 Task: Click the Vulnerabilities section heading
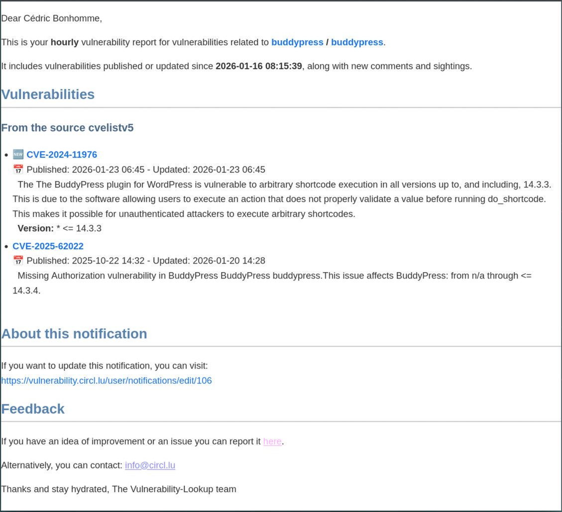tap(48, 95)
